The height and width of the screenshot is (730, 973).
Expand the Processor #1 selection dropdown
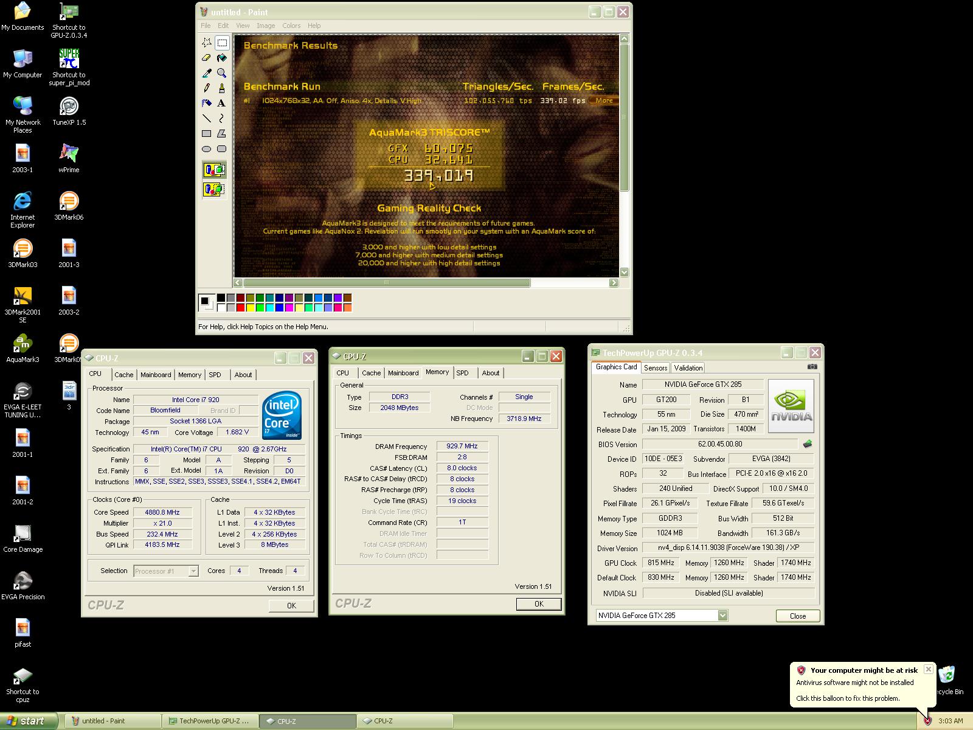(x=193, y=571)
